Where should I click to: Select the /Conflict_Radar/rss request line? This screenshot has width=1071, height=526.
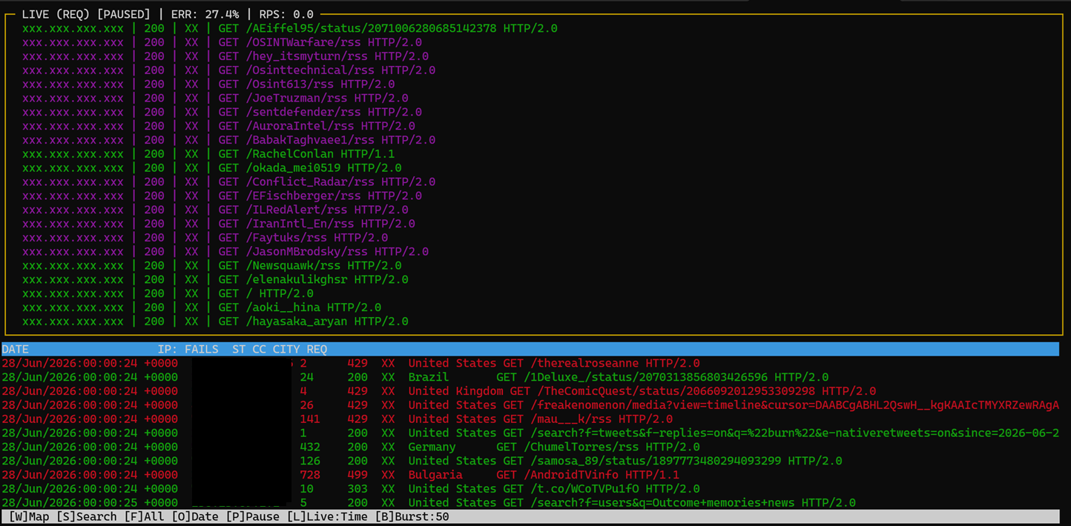tap(228, 182)
